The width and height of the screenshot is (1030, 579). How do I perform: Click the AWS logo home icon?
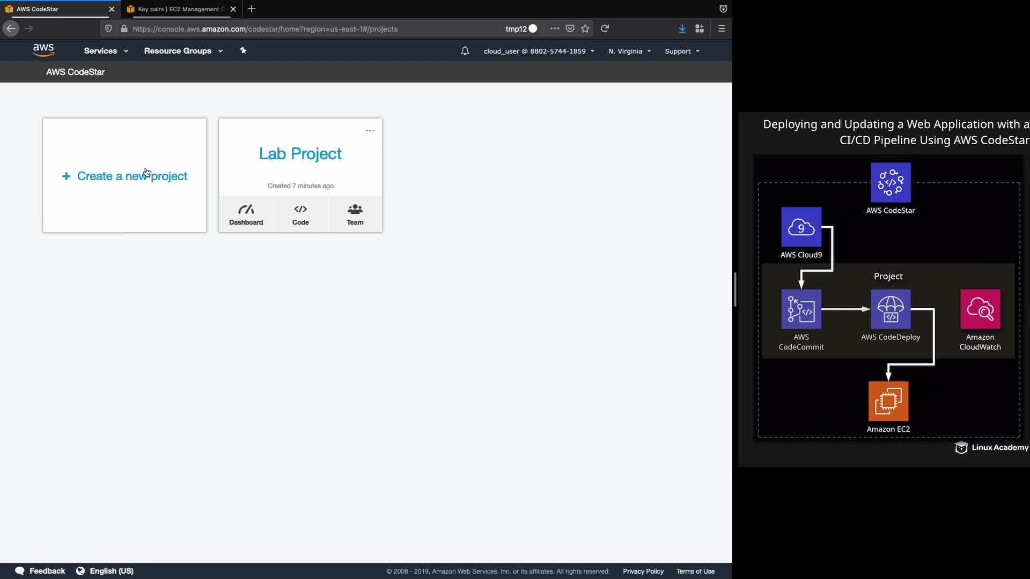43,50
